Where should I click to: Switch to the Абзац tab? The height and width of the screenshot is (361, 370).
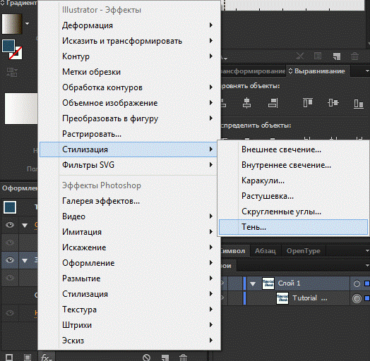(265, 251)
